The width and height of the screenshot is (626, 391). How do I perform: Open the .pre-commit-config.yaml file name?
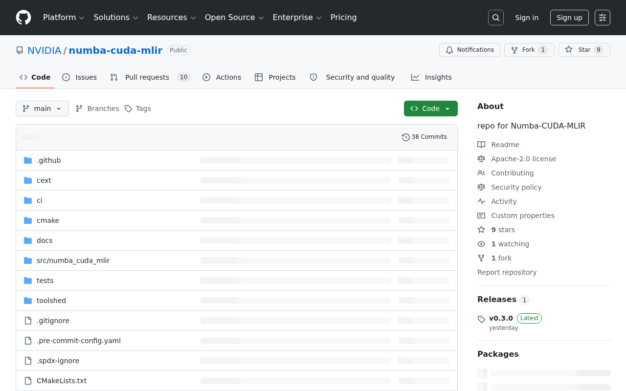79,341
